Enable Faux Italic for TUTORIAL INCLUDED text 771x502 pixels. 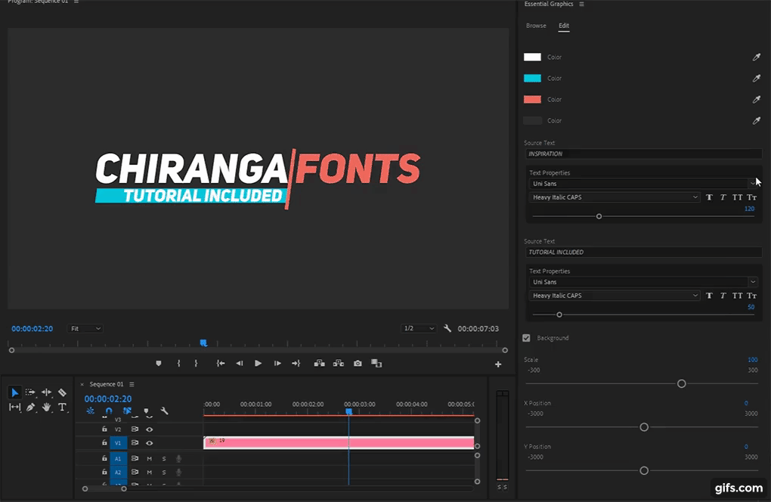[x=723, y=296]
